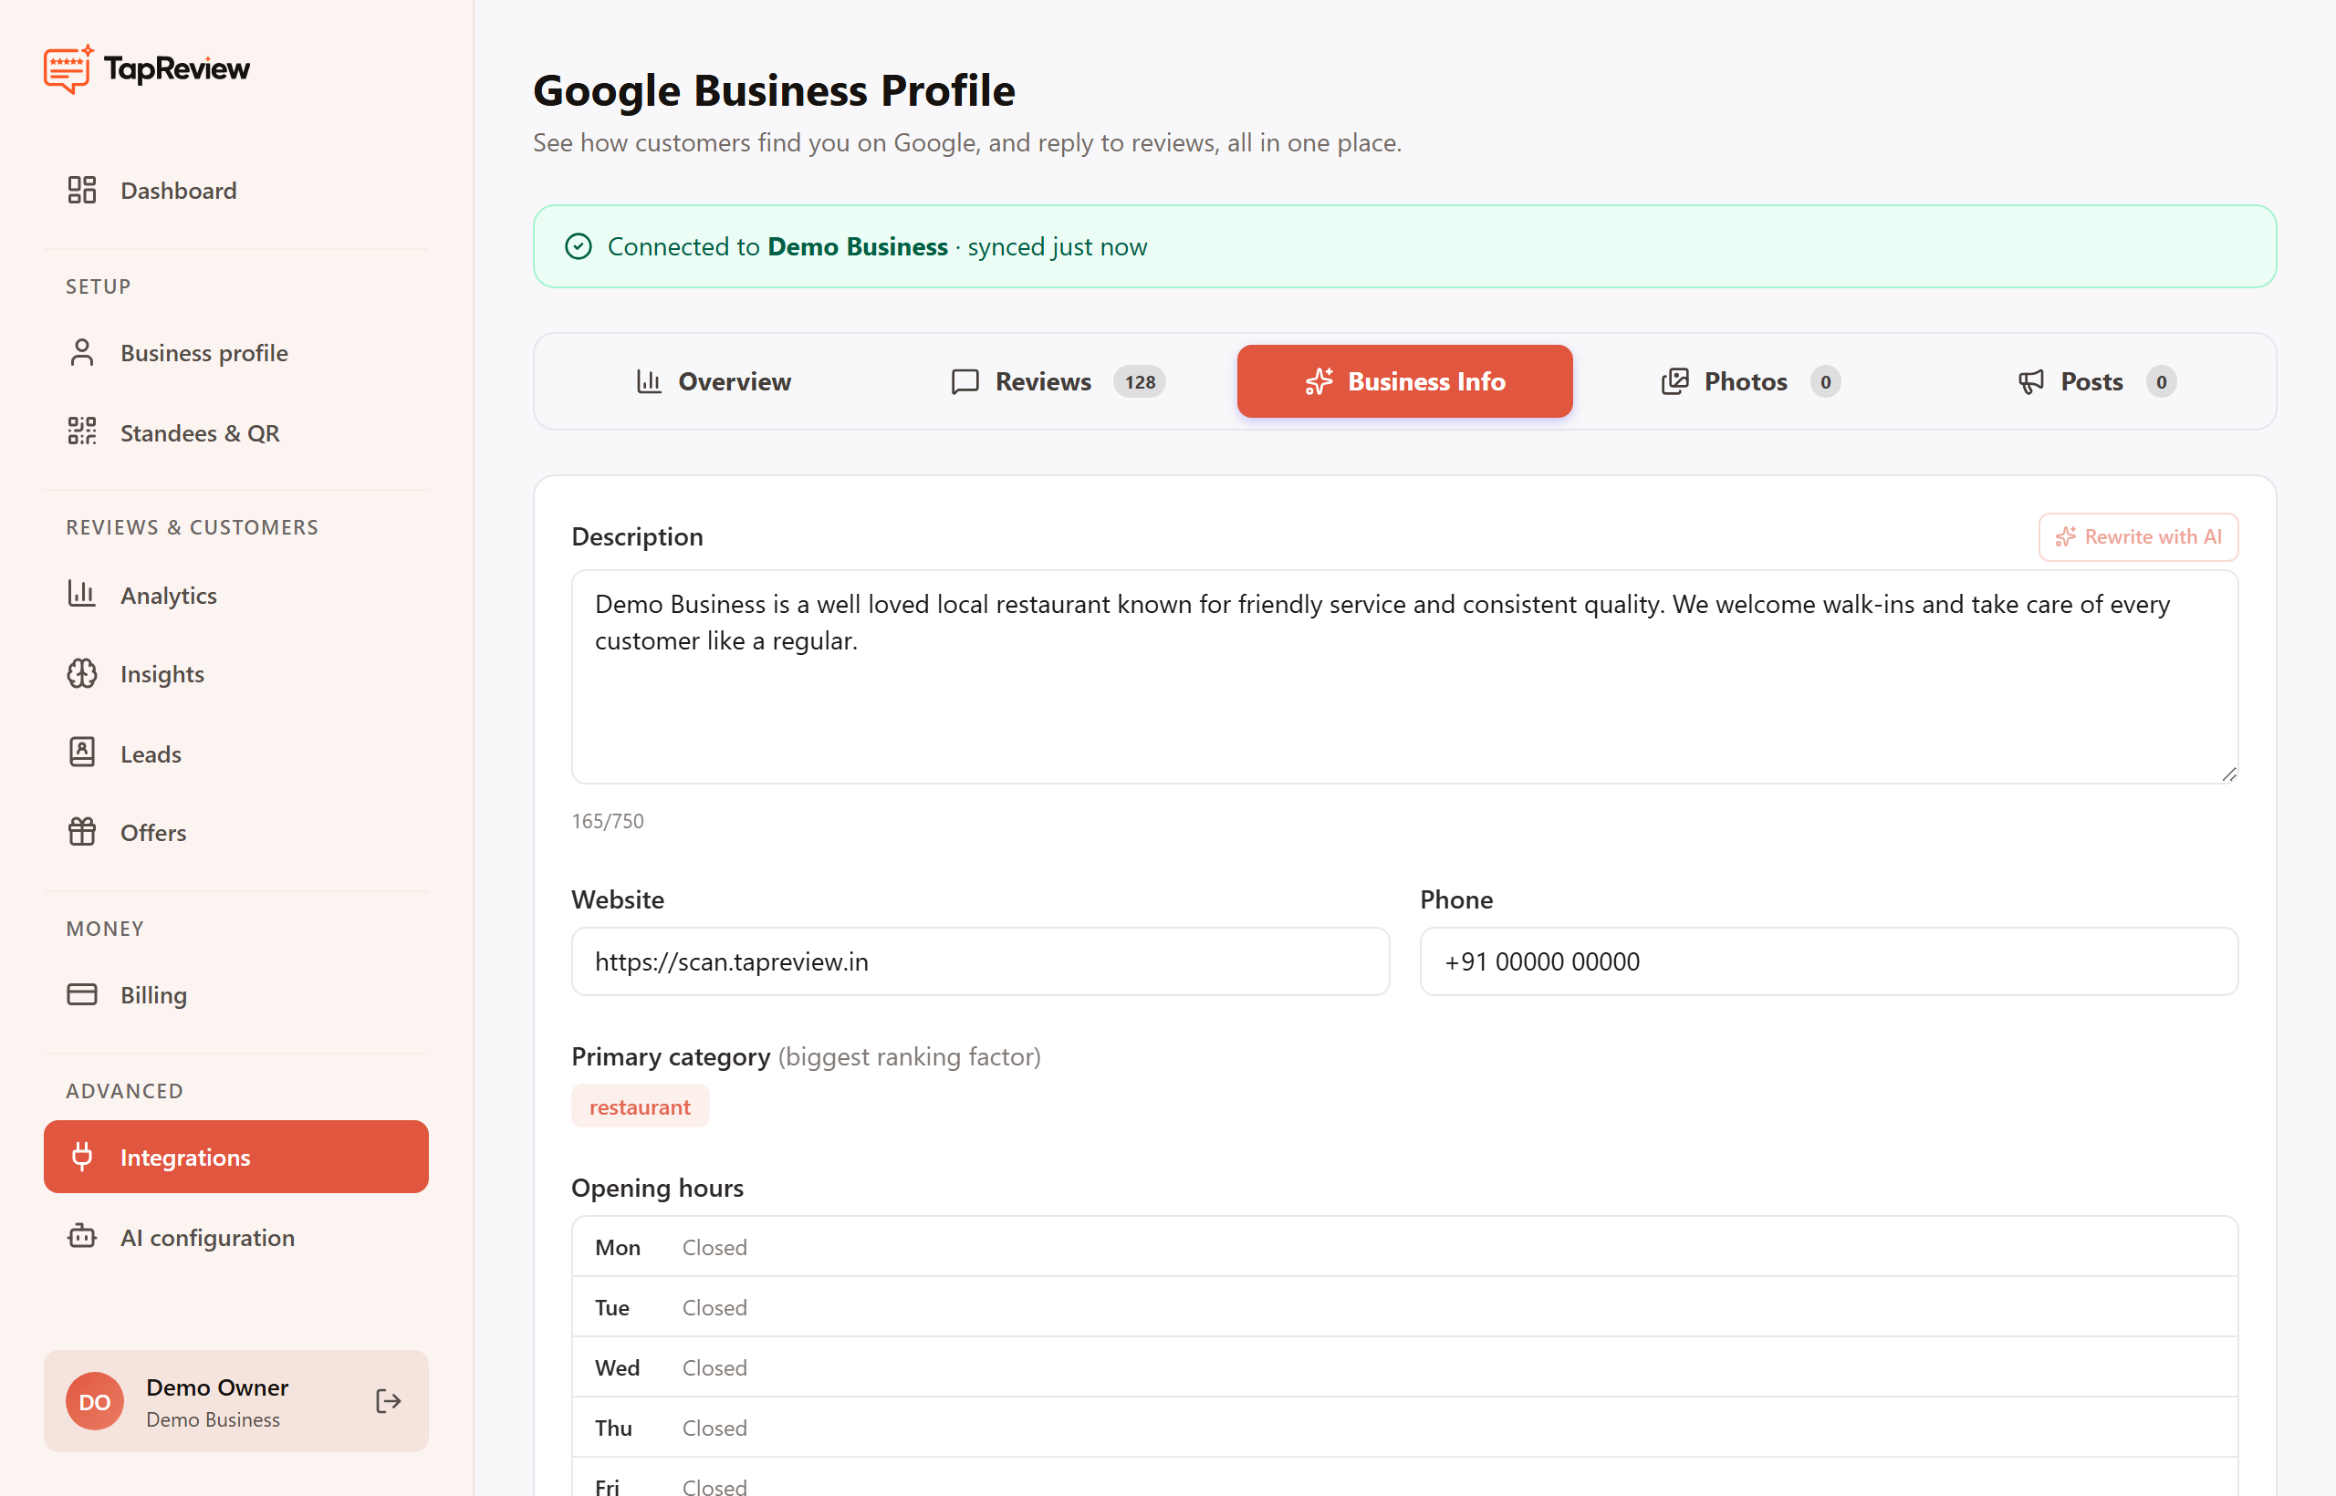Click the Photos tab image icon

pos(1674,382)
